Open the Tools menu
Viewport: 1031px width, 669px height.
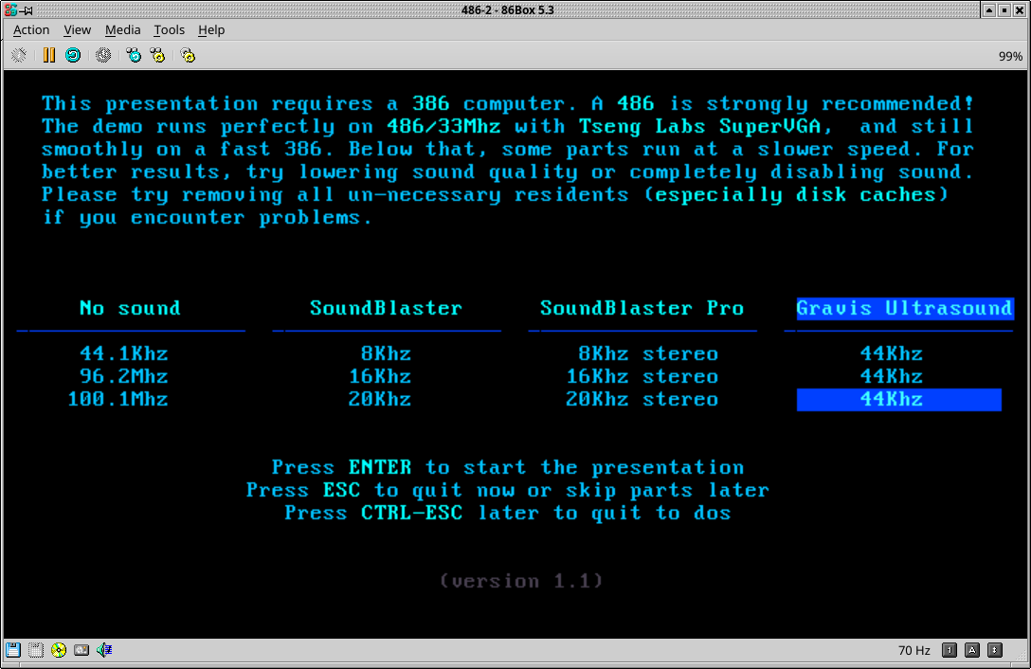(169, 29)
